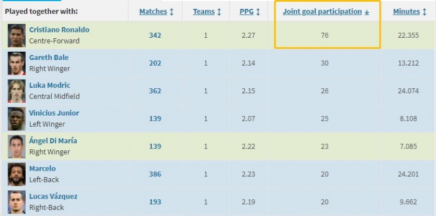Click Marcelo's portrait thumbnail
Screen dimensions: 436x216
tap(17, 174)
